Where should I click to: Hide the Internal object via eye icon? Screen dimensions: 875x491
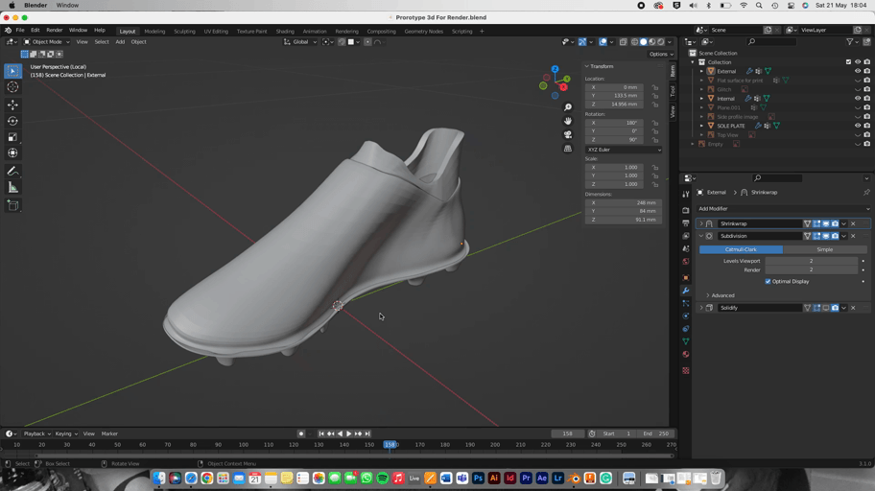point(858,98)
